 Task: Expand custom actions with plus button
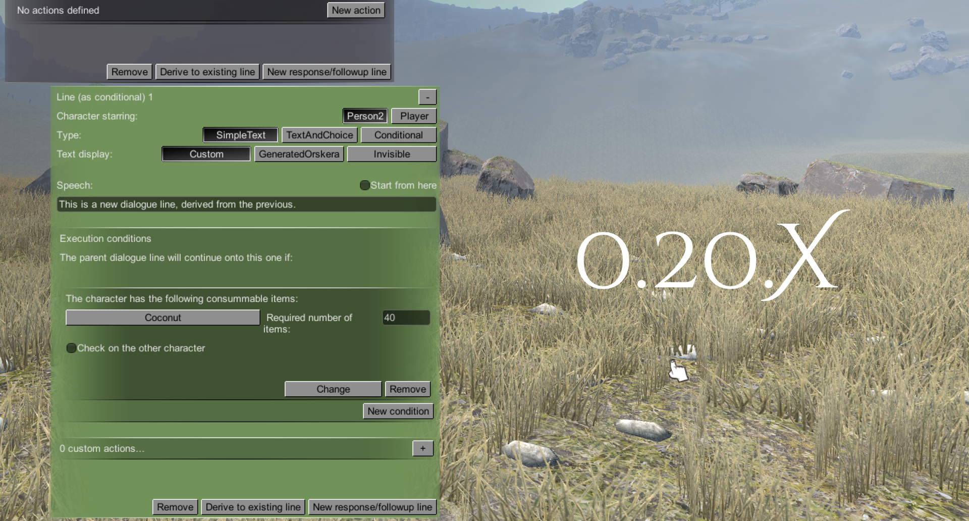pyautogui.click(x=423, y=448)
